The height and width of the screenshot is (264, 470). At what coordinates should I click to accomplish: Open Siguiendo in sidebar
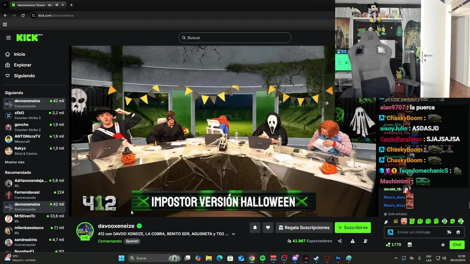coord(24,76)
